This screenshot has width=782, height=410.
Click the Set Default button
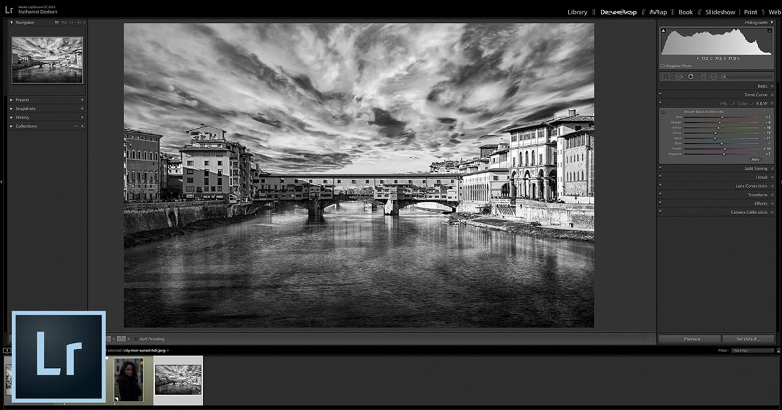coord(749,339)
